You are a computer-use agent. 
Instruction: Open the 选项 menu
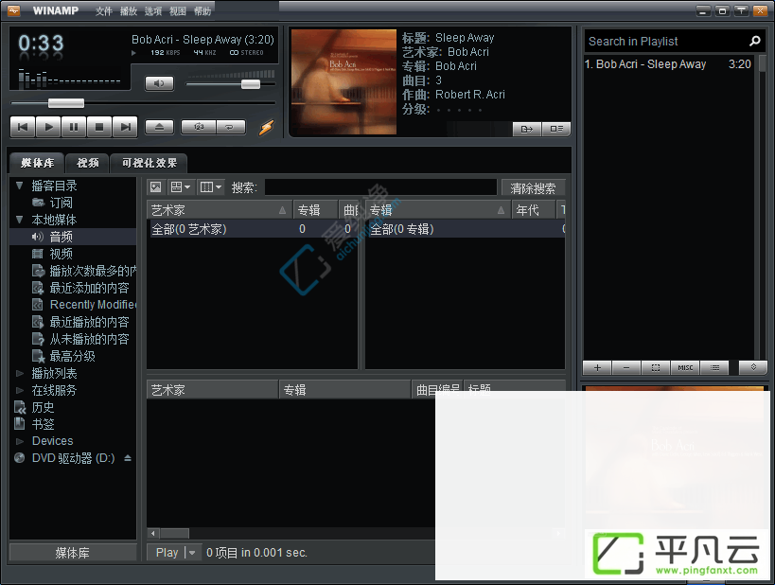pyautogui.click(x=153, y=10)
